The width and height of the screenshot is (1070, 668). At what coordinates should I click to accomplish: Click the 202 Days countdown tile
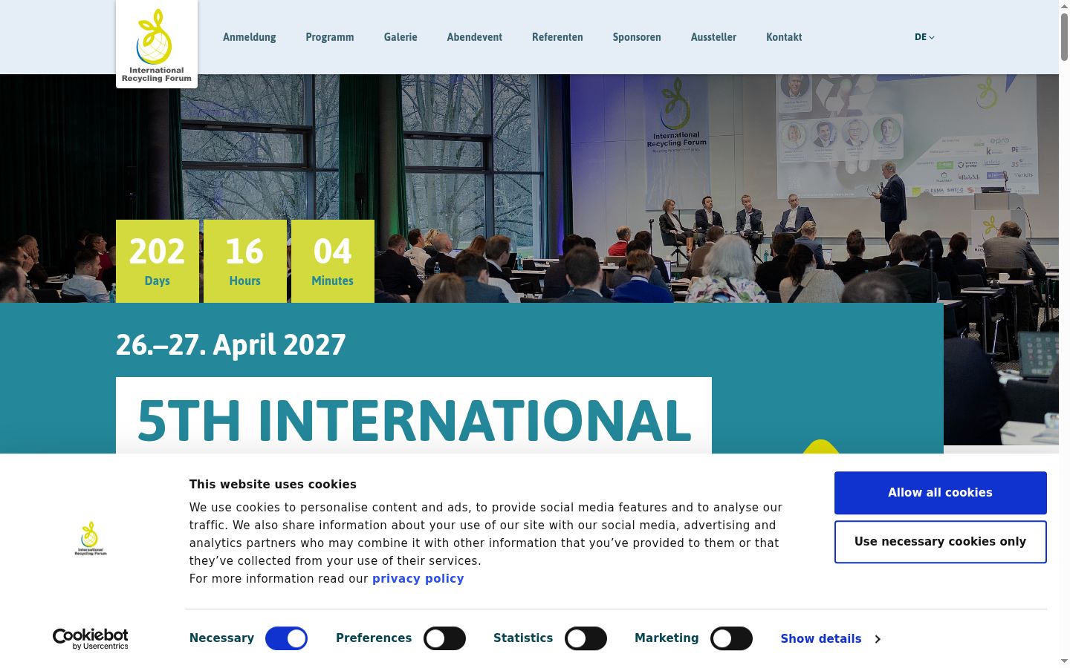click(x=158, y=261)
